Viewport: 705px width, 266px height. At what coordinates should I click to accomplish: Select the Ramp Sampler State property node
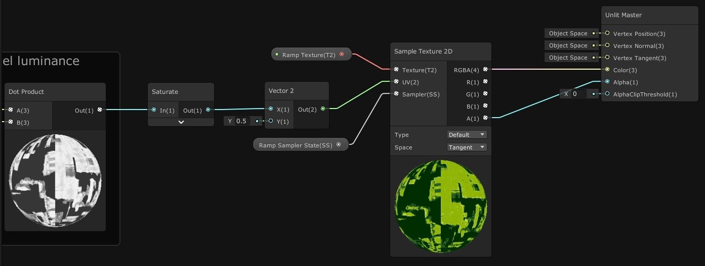tap(296, 145)
